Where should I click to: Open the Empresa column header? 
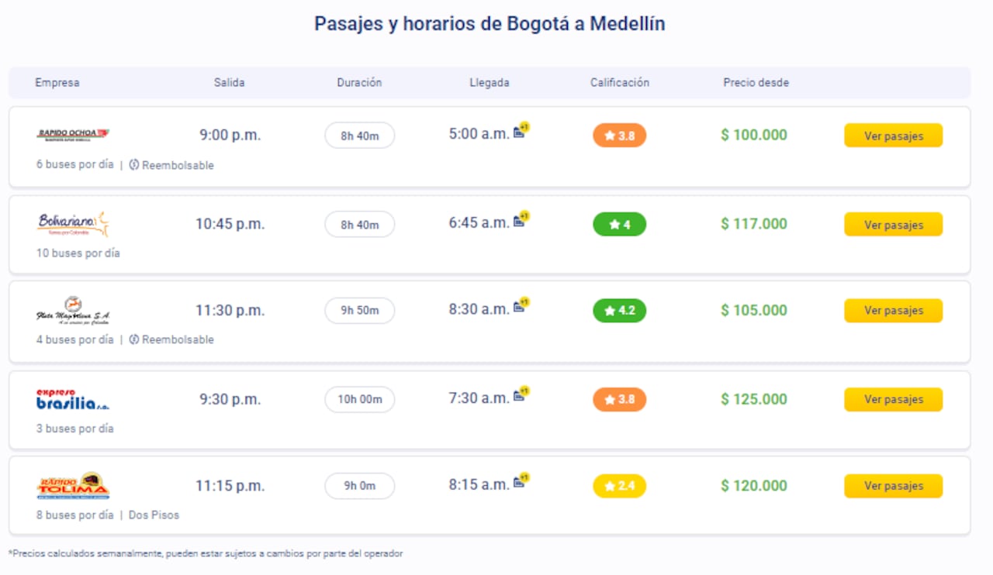[x=57, y=83]
